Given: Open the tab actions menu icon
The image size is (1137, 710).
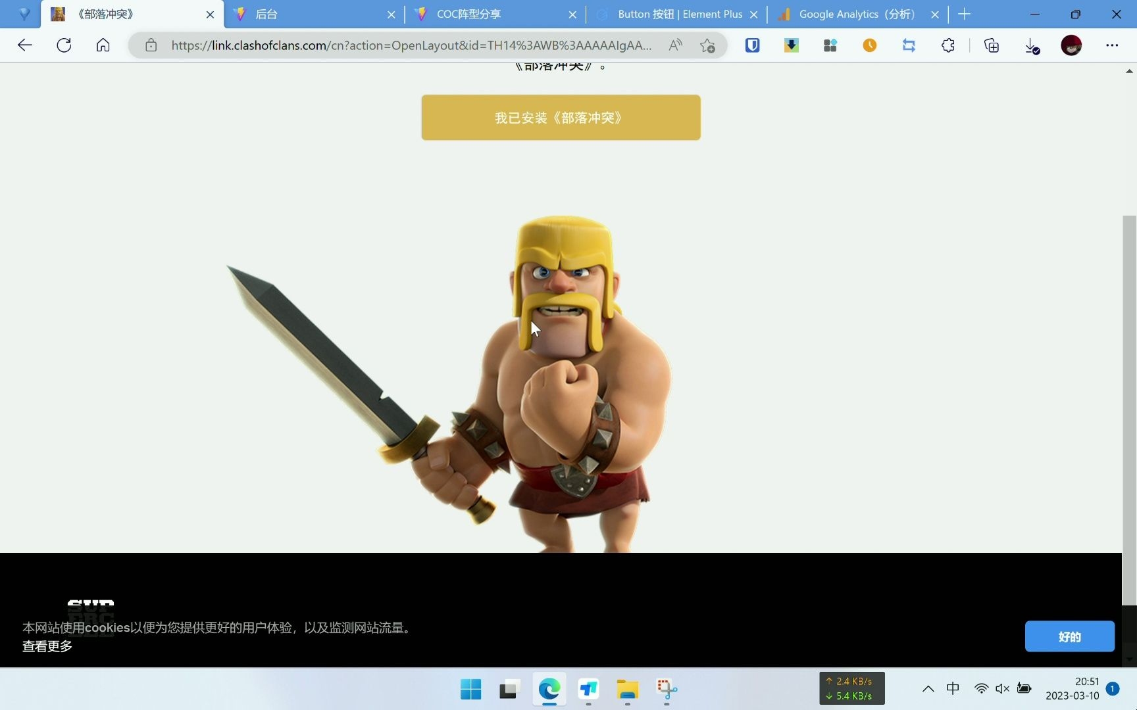Looking at the screenshot, I should 24,14.
